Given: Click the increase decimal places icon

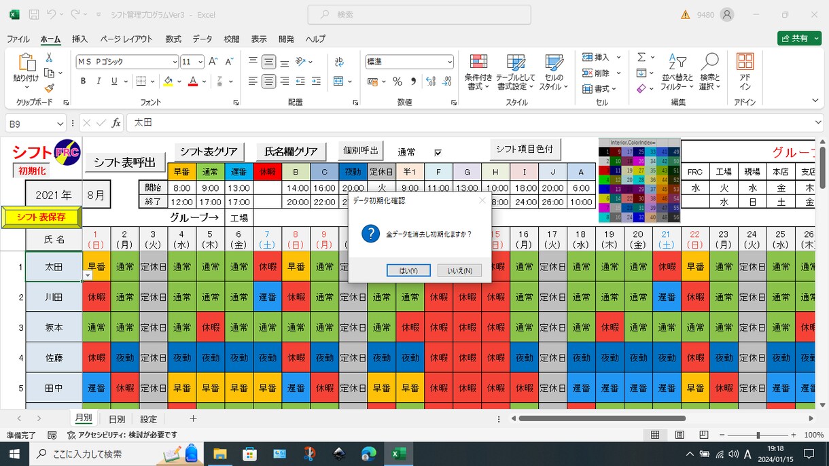Looking at the screenshot, I should point(431,82).
